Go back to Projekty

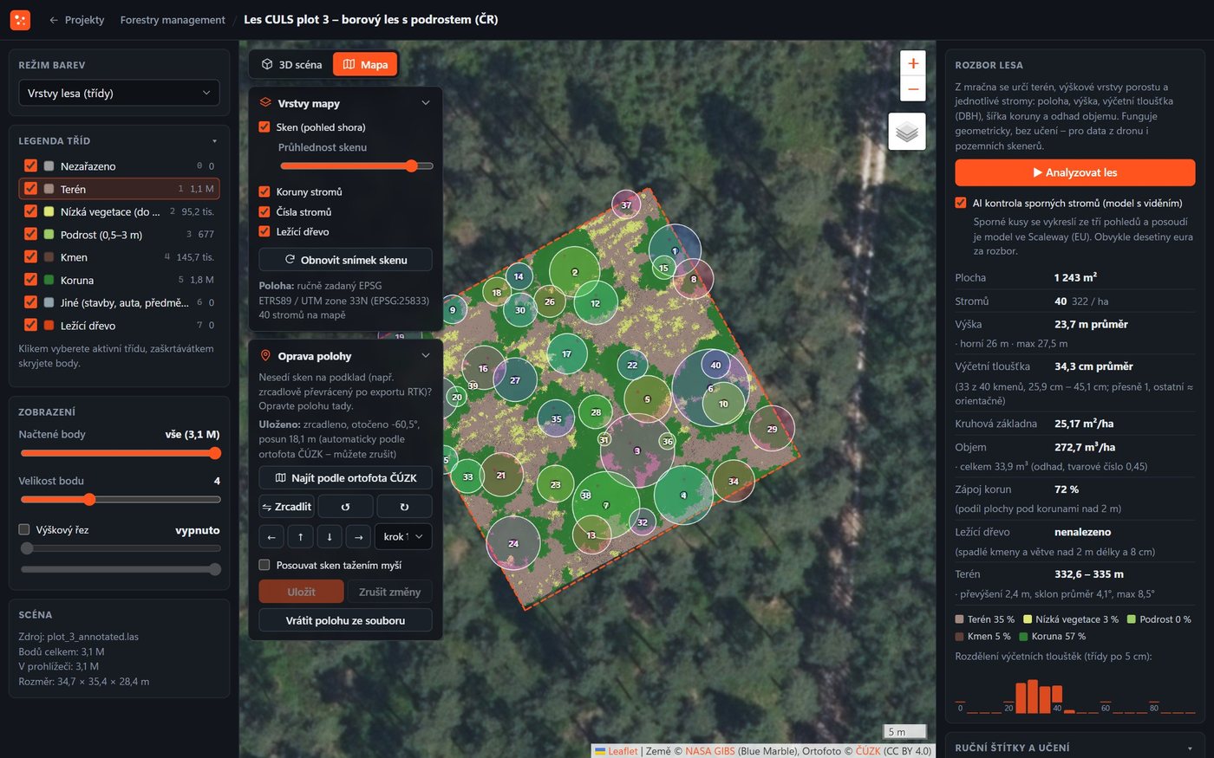point(76,20)
